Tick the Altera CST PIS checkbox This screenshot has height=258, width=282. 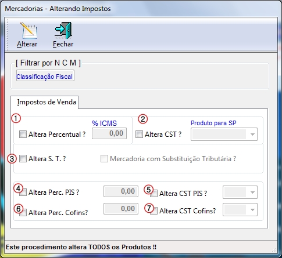(x=154, y=194)
